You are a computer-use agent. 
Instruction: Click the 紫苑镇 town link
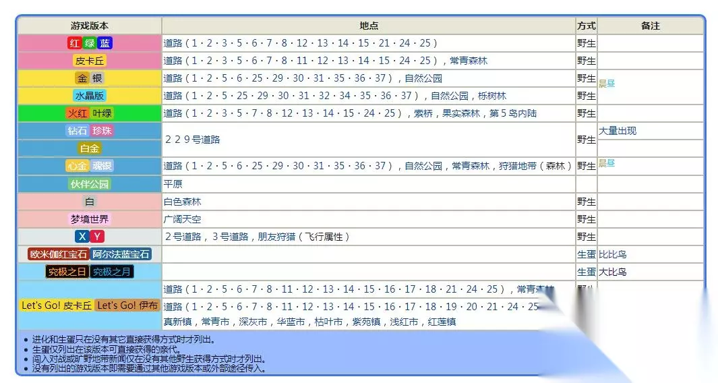[x=366, y=322]
